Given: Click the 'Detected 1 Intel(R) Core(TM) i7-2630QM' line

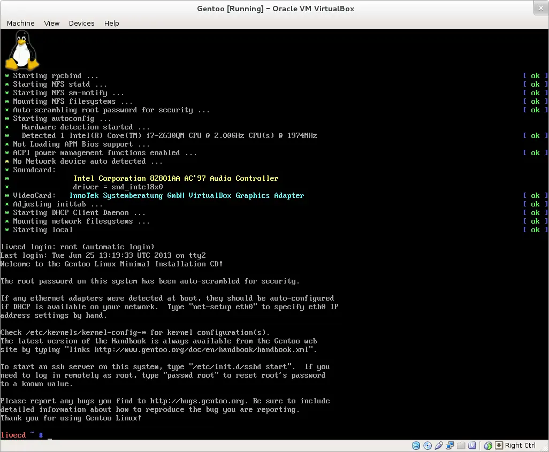Looking at the screenshot, I should pos(169,135).
